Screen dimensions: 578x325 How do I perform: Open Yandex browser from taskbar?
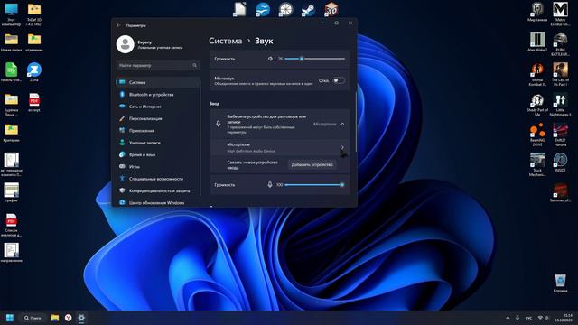pyautogui.click(x=69, y=318)
